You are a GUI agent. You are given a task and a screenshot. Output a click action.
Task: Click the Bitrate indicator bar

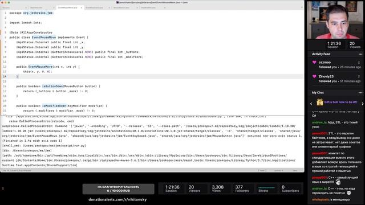(266, 187)
